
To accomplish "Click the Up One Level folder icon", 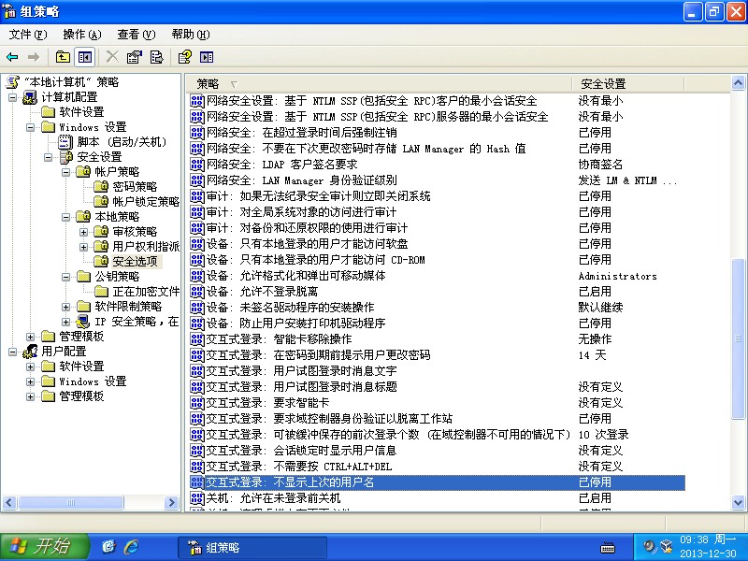I will pos(64,57).
